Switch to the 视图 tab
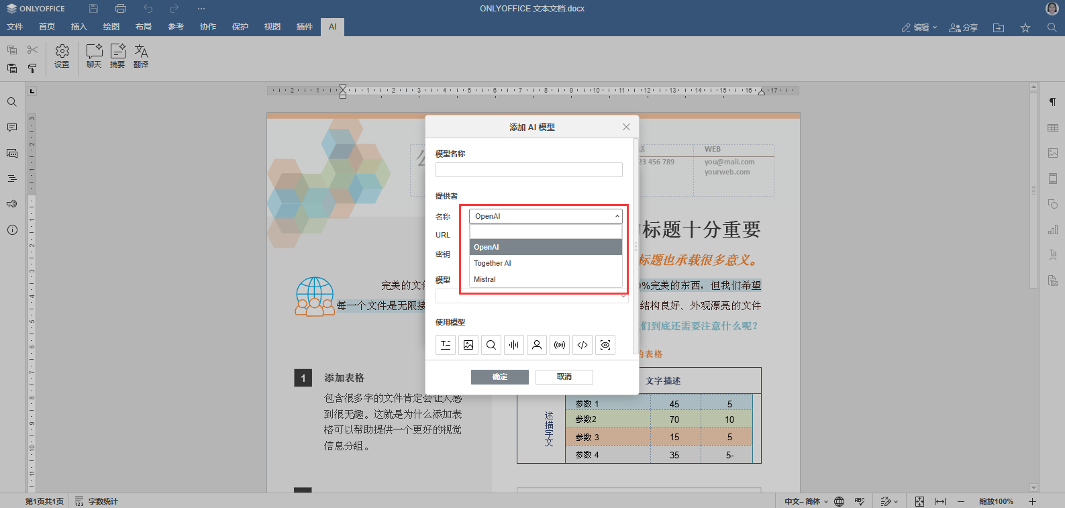Viewport: 1065px width, 508px height. (272, 27)
